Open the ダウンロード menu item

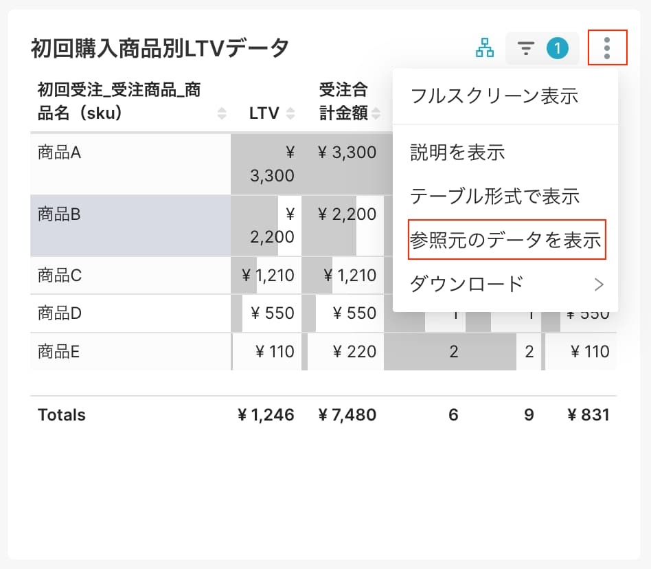coord(467,284)
